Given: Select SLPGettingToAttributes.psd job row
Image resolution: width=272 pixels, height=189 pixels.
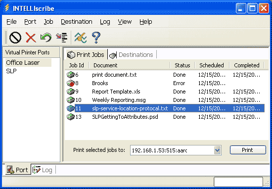Looking at the screenshot, I should tap(166, 117).
